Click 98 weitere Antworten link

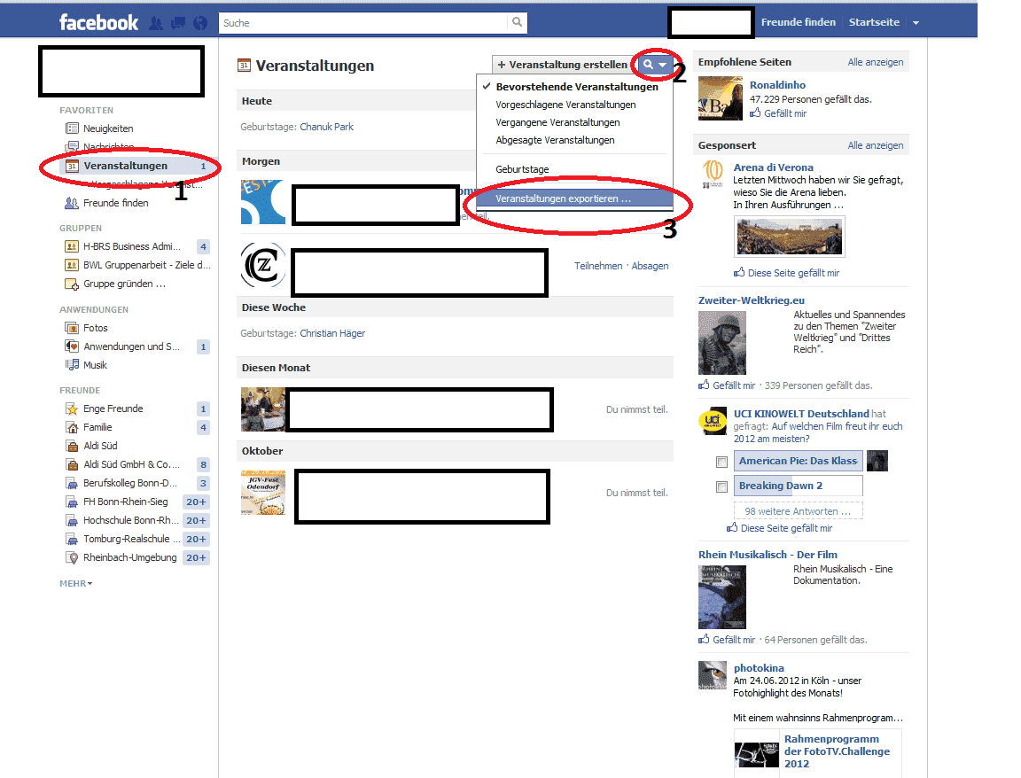pos(798,511)
